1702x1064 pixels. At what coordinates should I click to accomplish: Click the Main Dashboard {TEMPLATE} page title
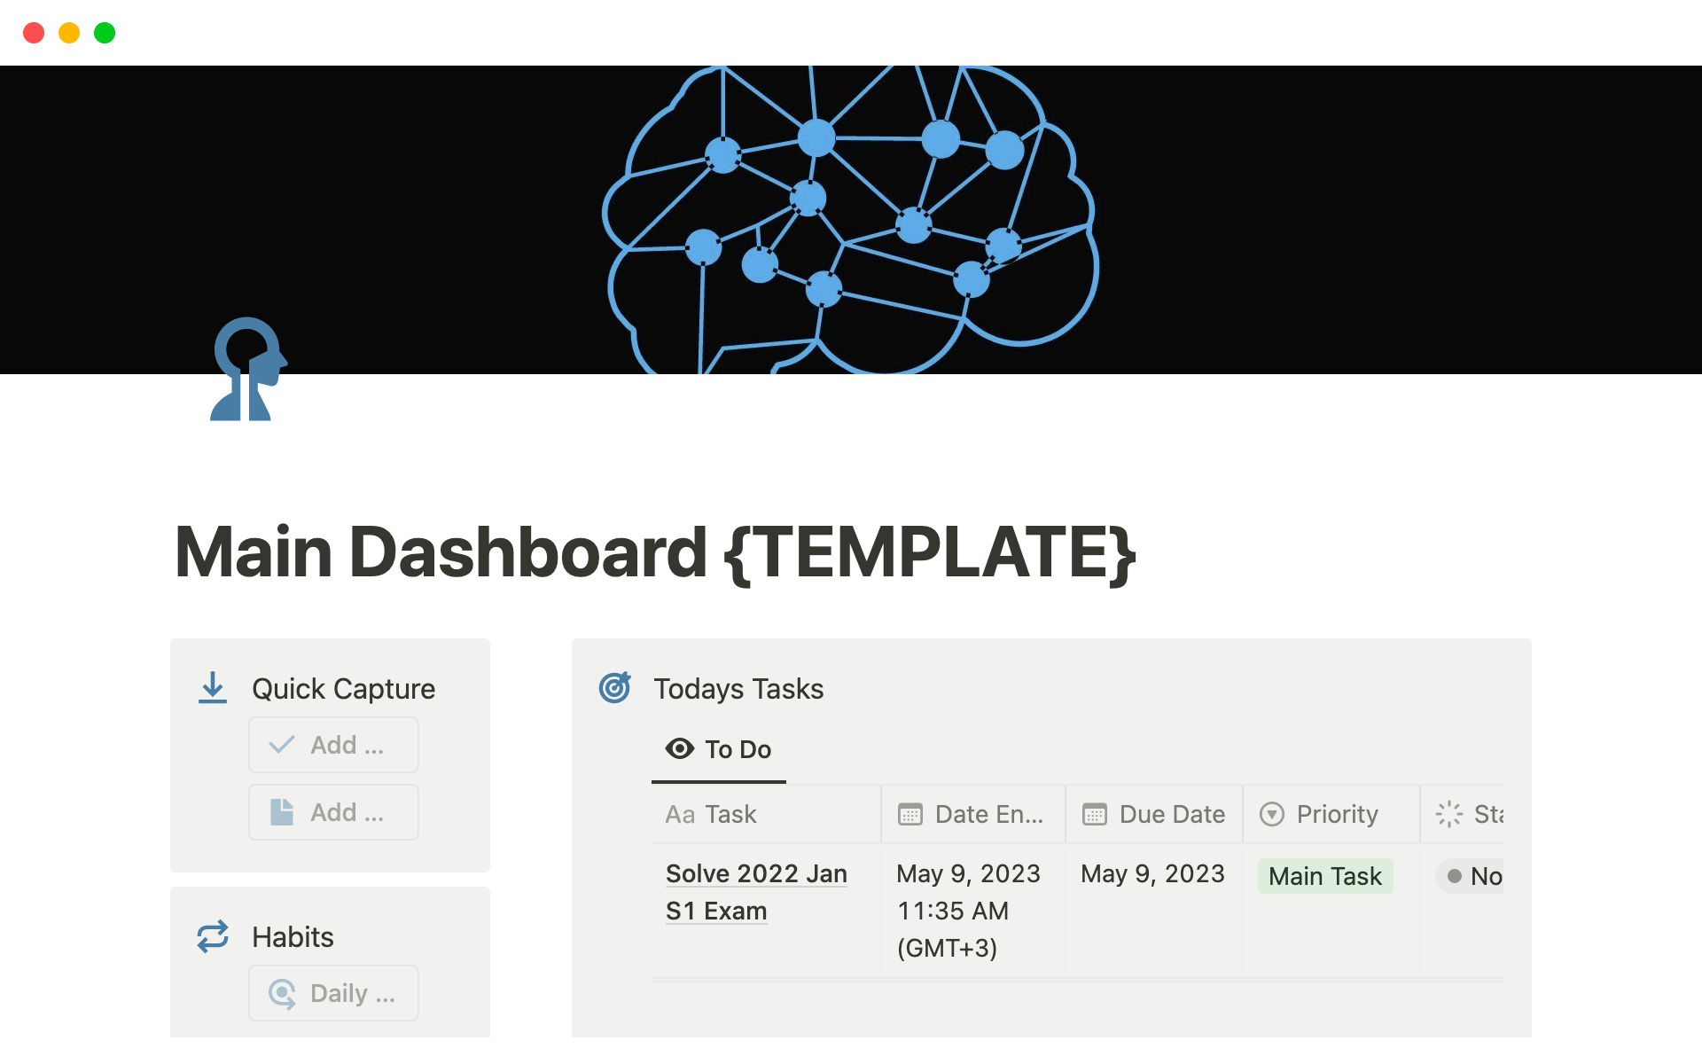tap(655, 552)
